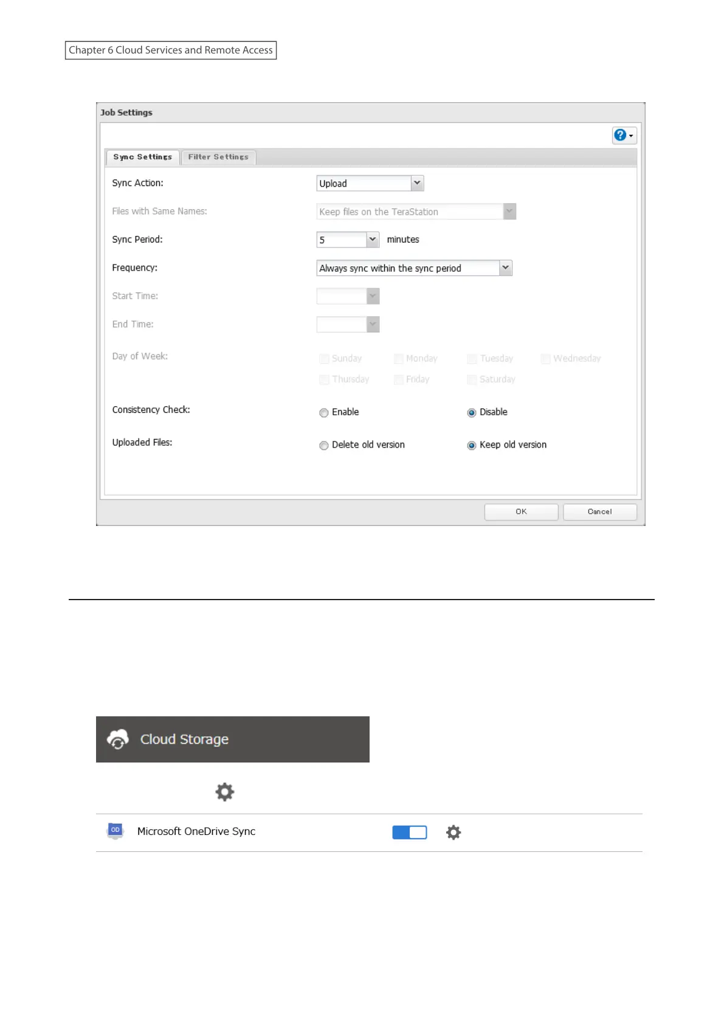Click the gear icon below Cloud Storage banner

click(x=225, y=792)
